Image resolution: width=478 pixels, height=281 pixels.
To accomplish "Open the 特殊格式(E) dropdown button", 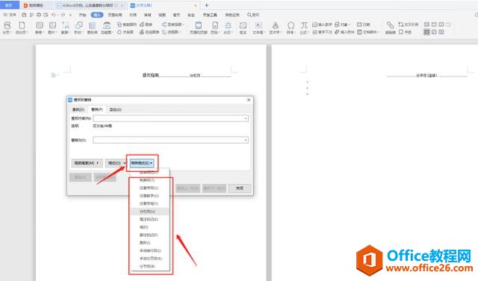I will 142,163.
